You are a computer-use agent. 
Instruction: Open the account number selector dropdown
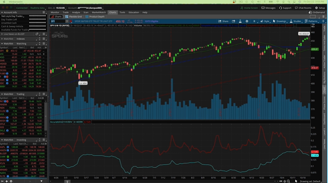tap(90, 8)
